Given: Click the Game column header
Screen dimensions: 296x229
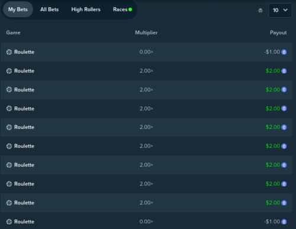Looking at the screenshot, I should [x=13, y=33].
